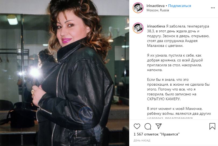Click the caption paragraph about СКРЫТУЮ КАМЕРУ
The image size is (218, 146).
(x=178, y=89)
